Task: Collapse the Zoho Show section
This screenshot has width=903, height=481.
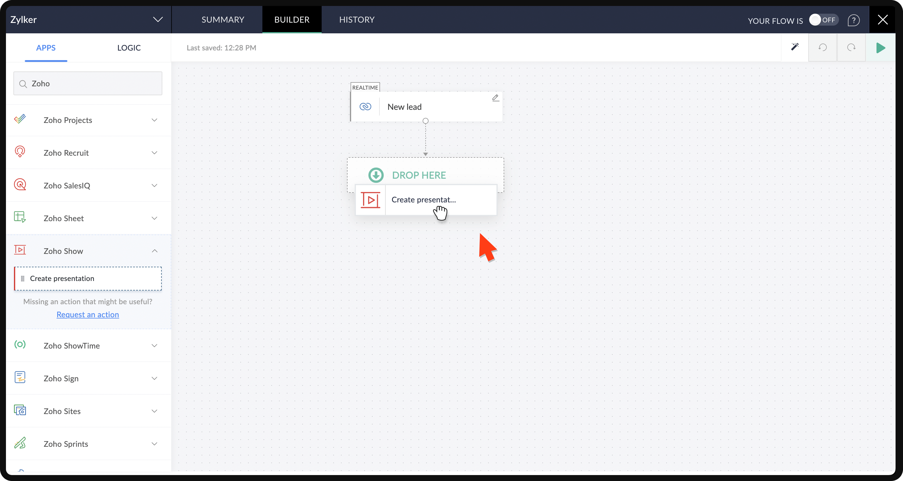Action: pos(154,251)
